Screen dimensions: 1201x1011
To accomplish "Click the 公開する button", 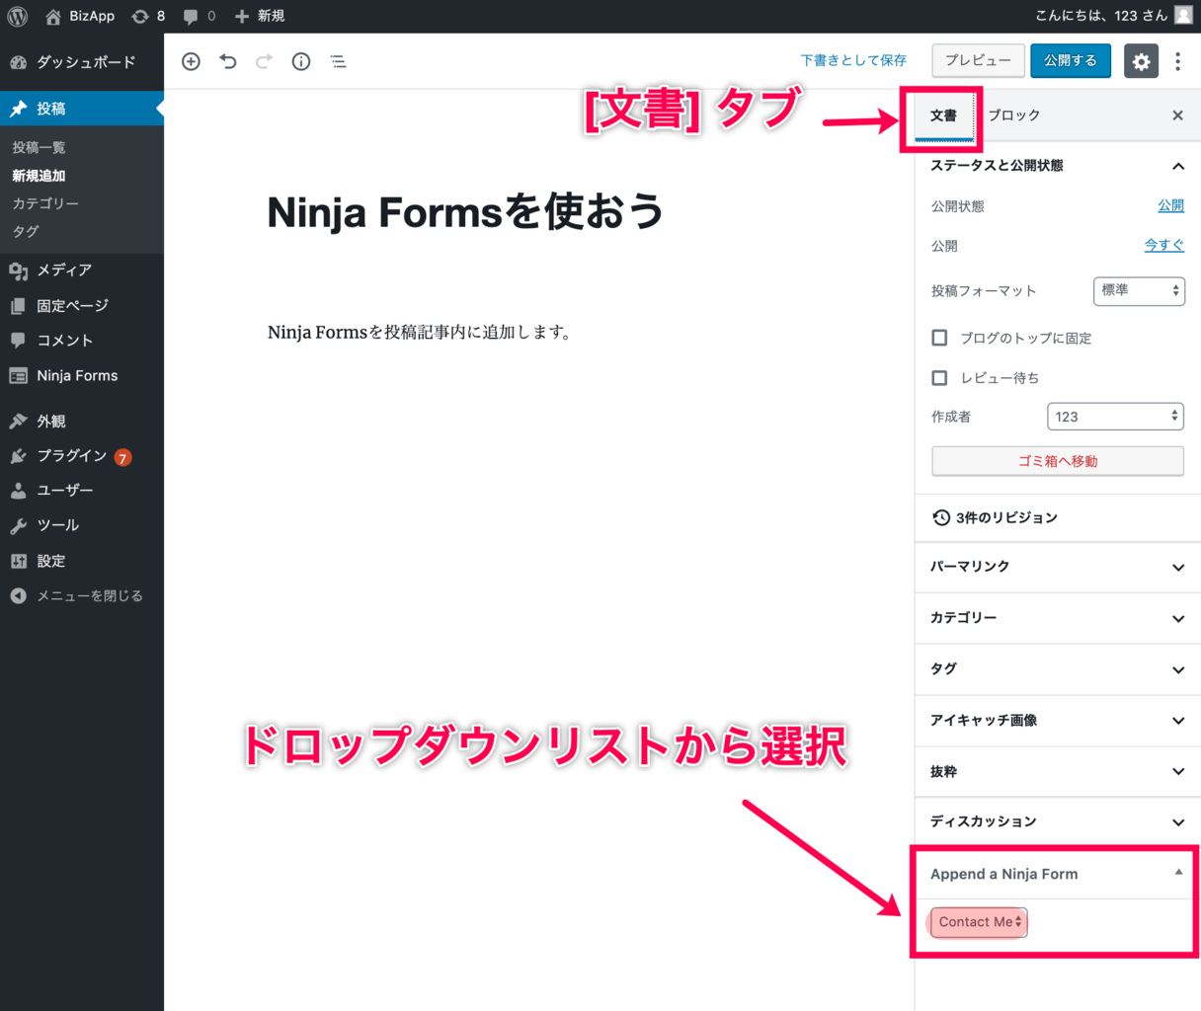I will click(1071, 61).
